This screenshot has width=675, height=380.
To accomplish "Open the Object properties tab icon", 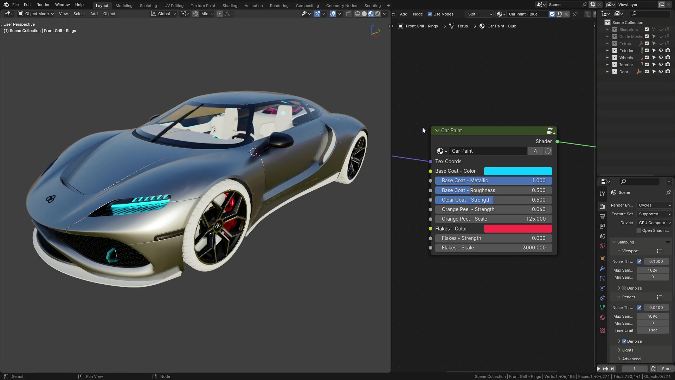I will pos(602,259).
